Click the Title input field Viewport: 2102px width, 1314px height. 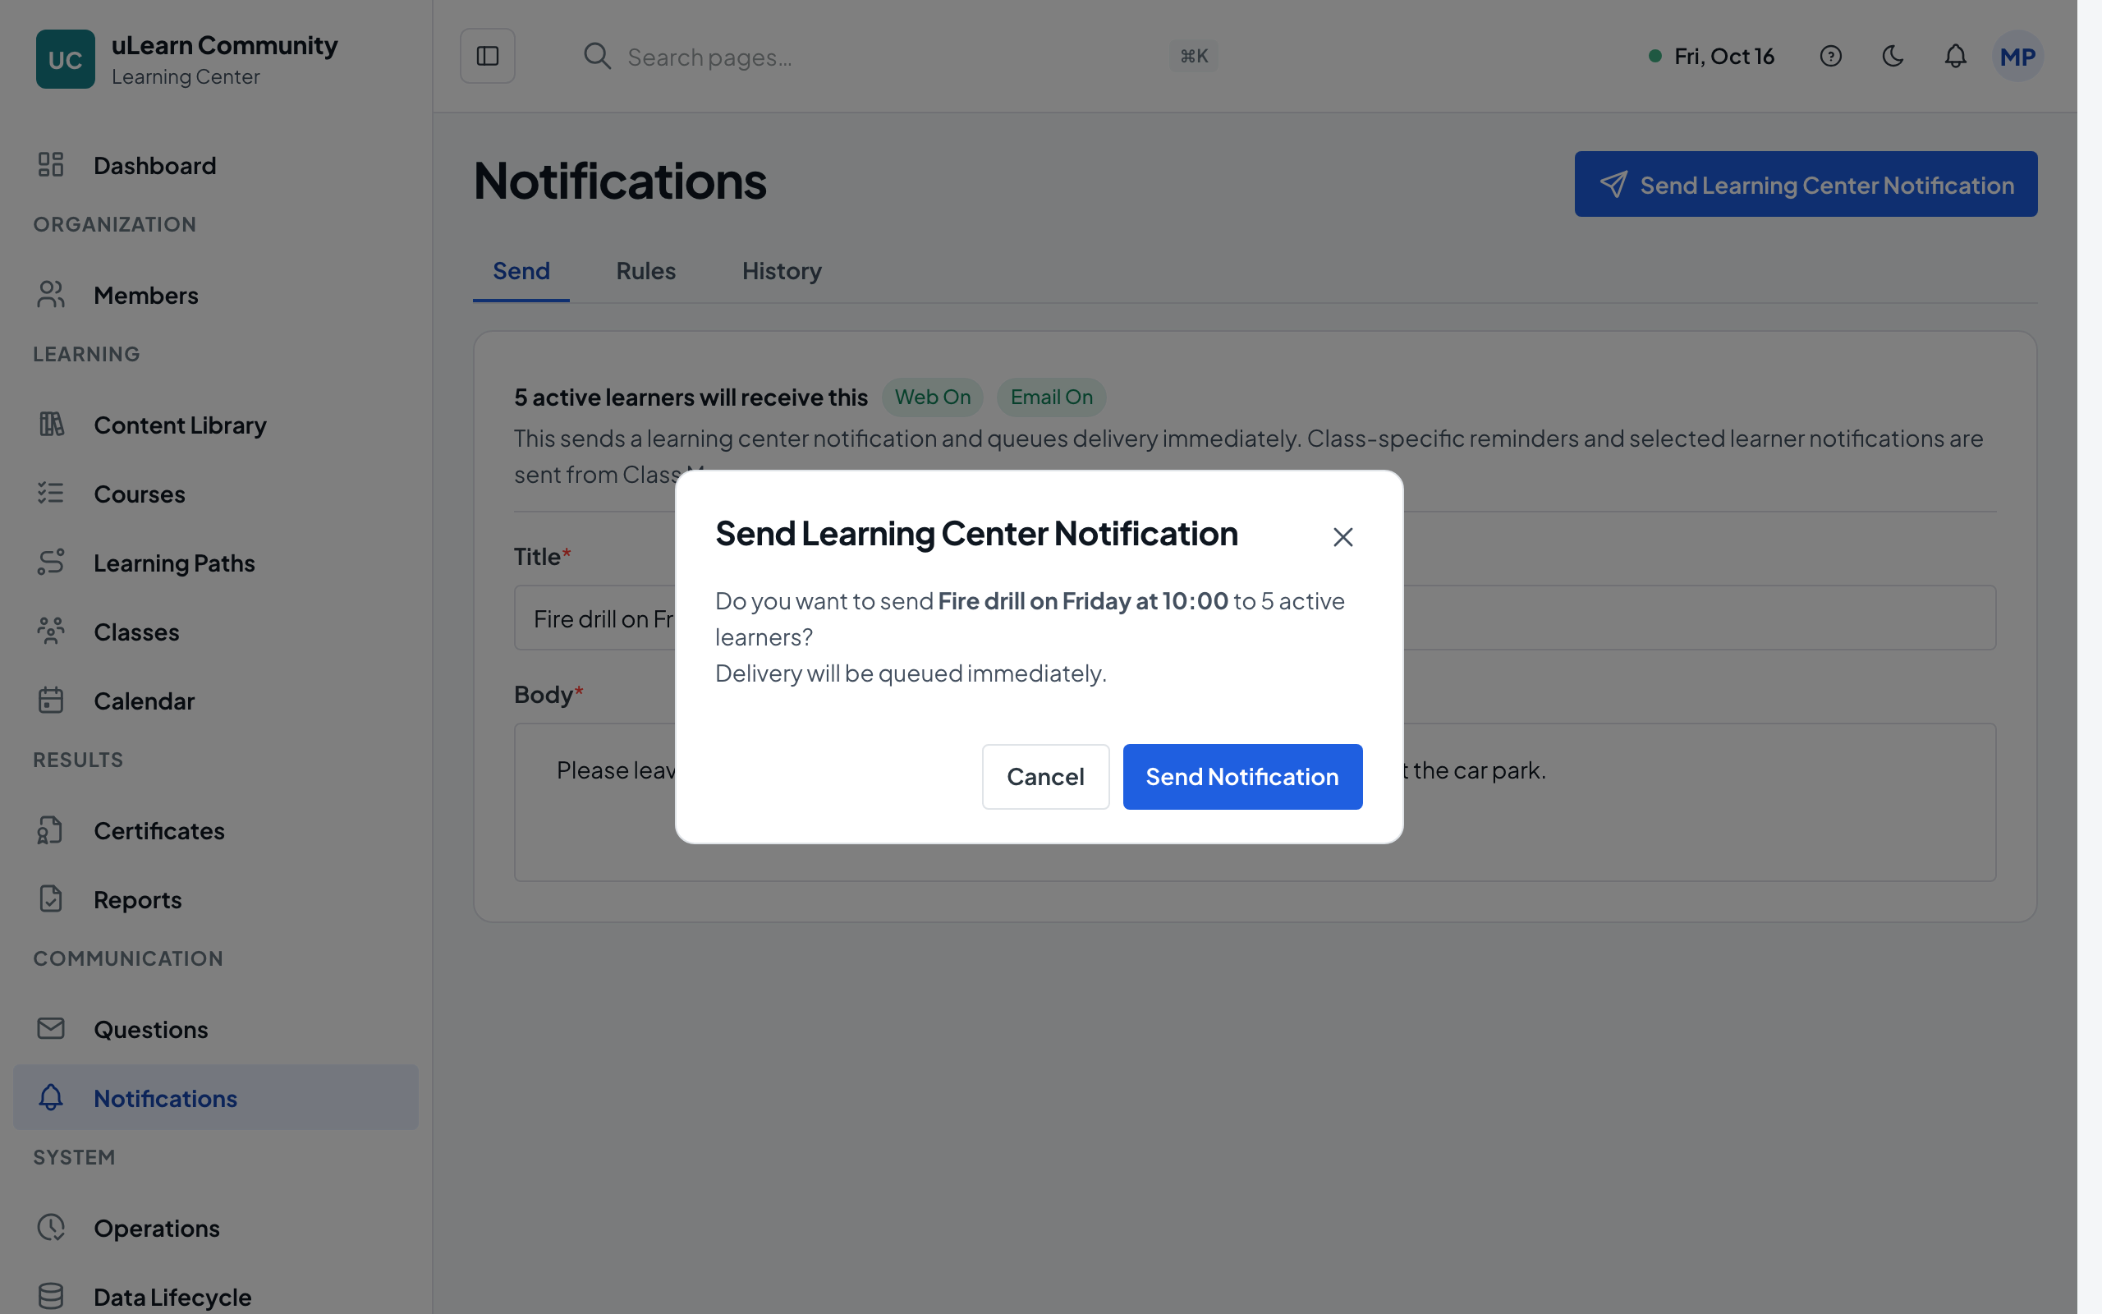pos(1255,618)
